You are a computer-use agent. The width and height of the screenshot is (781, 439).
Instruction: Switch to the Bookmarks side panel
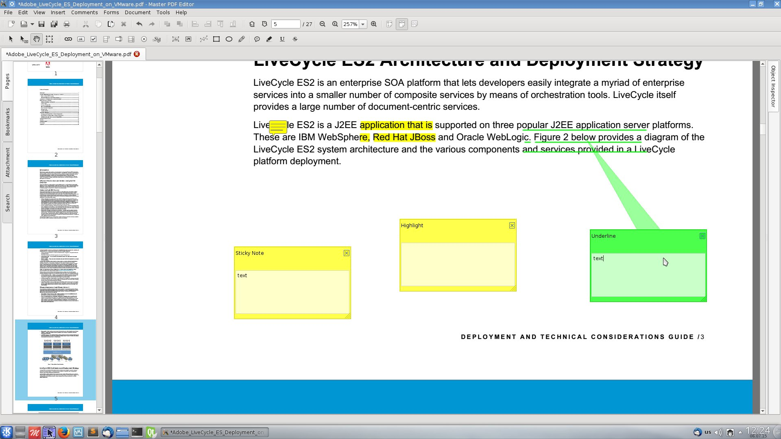point(7,122)
